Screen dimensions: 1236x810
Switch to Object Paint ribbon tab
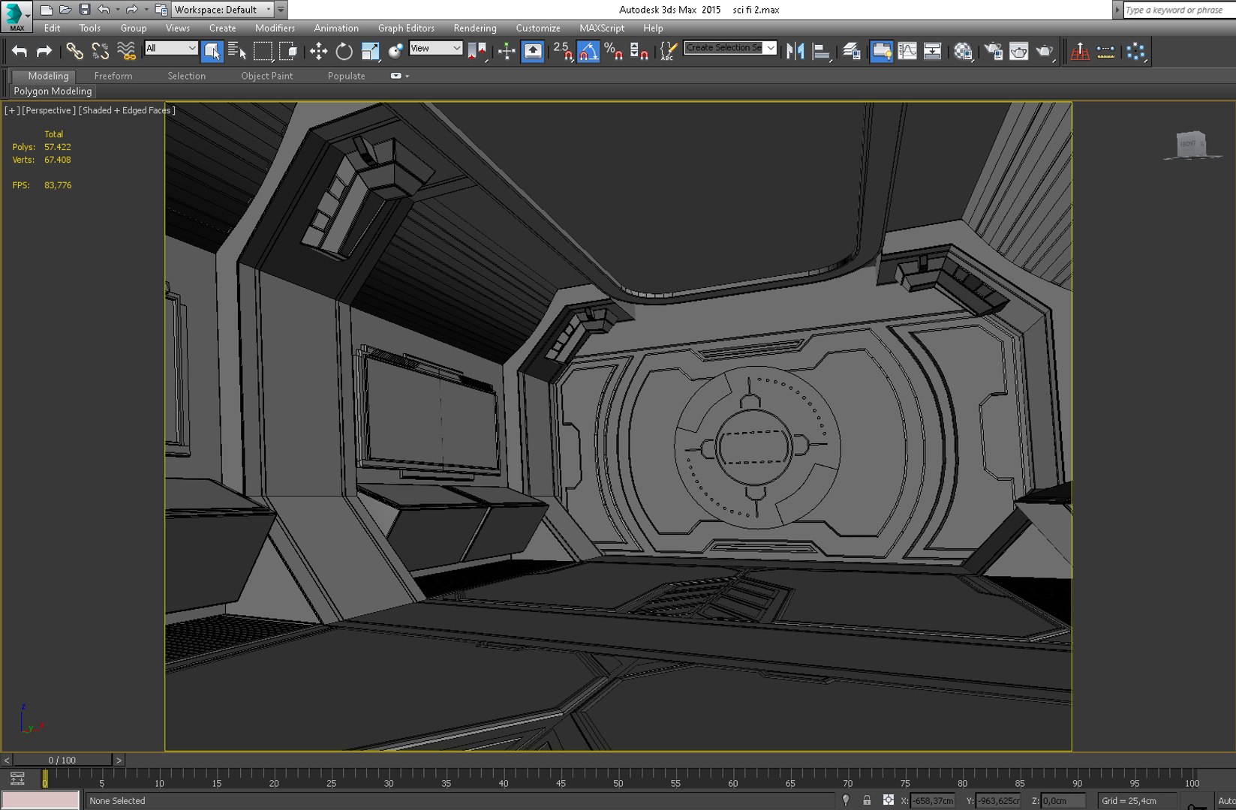tap(267, 76)
